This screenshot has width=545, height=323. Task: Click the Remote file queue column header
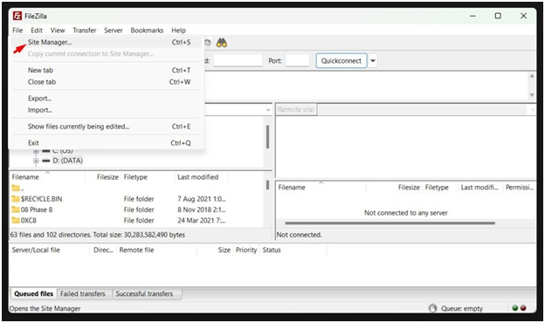pyautogui.click(x=156, y=250)
